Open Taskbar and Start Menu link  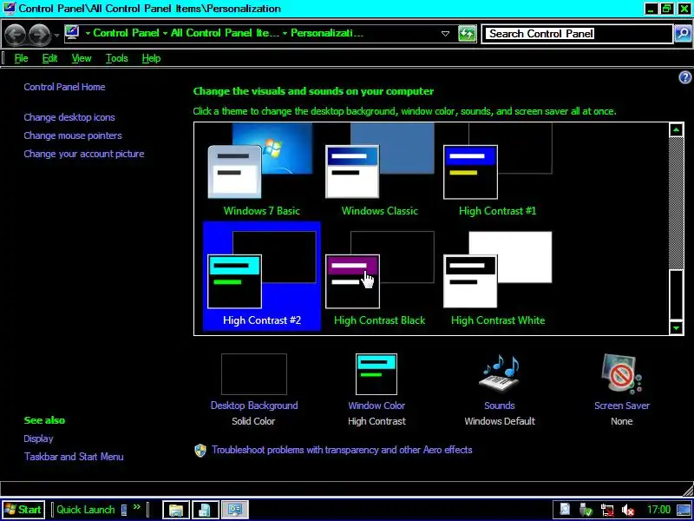point(74,457)
